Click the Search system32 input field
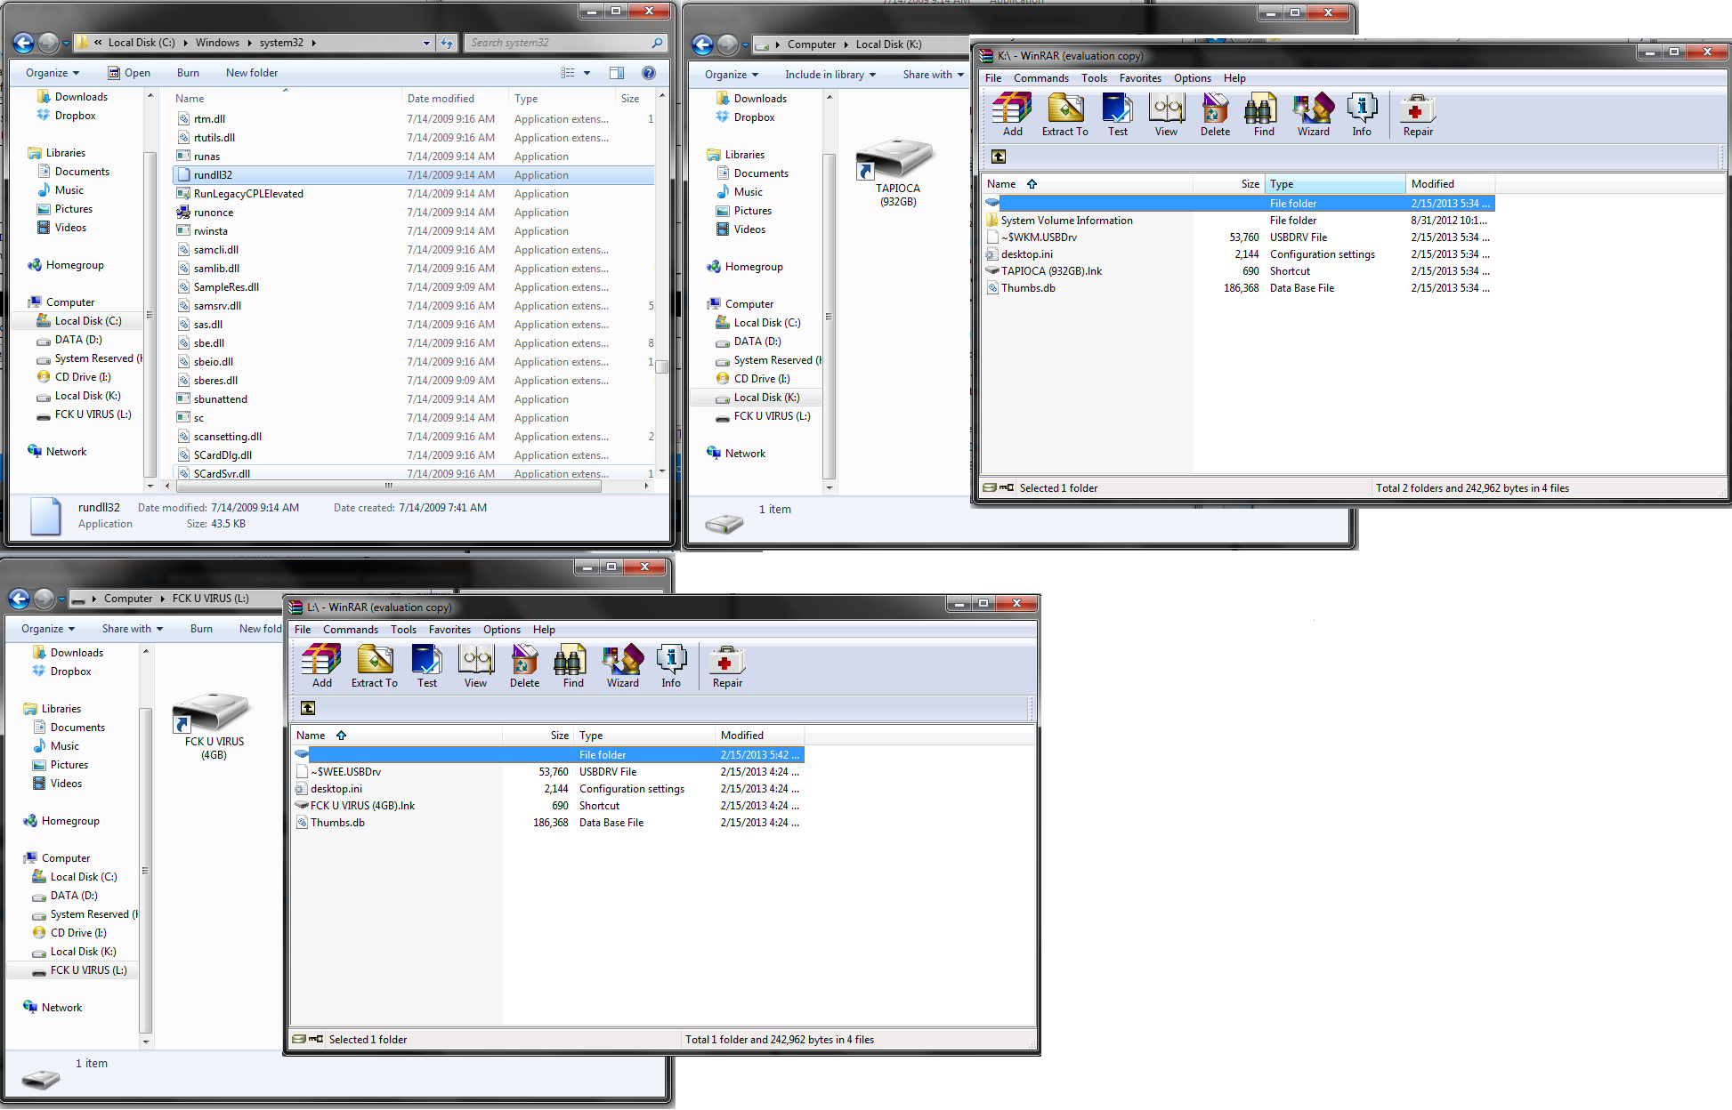 [x=556, y=43]
